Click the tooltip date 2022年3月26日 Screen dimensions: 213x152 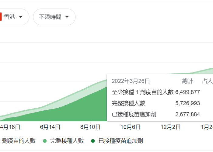(x=131, y=81)
